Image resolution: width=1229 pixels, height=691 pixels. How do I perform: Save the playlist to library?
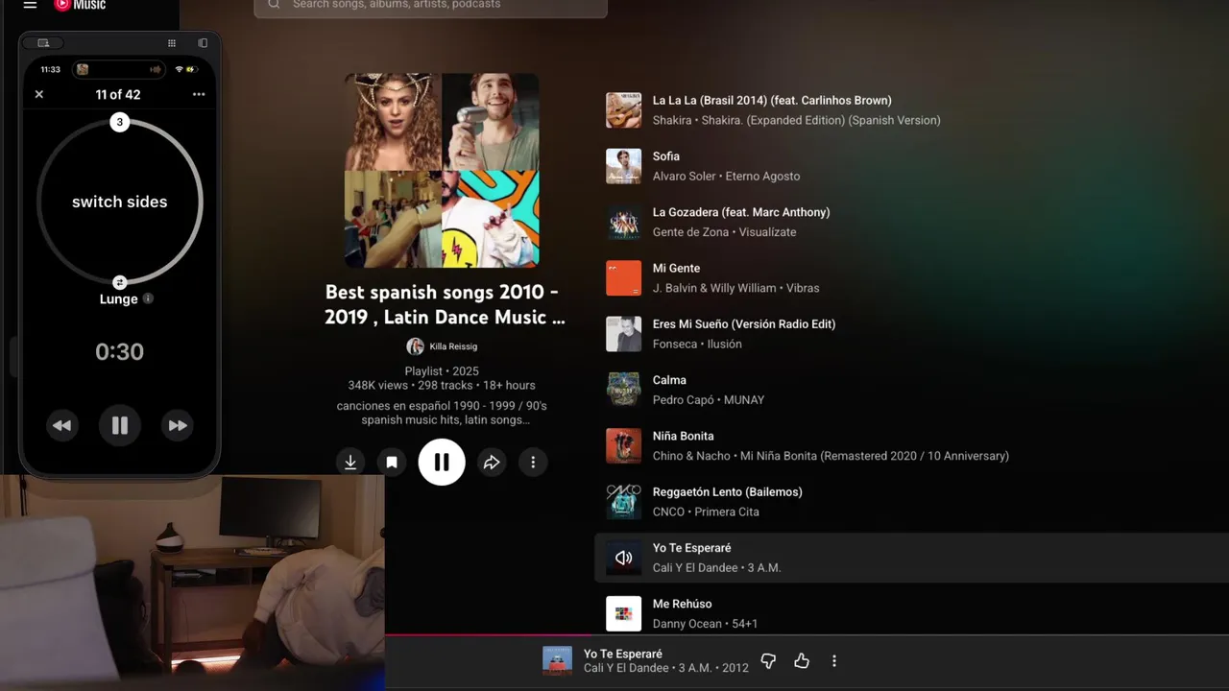(392, 463)
